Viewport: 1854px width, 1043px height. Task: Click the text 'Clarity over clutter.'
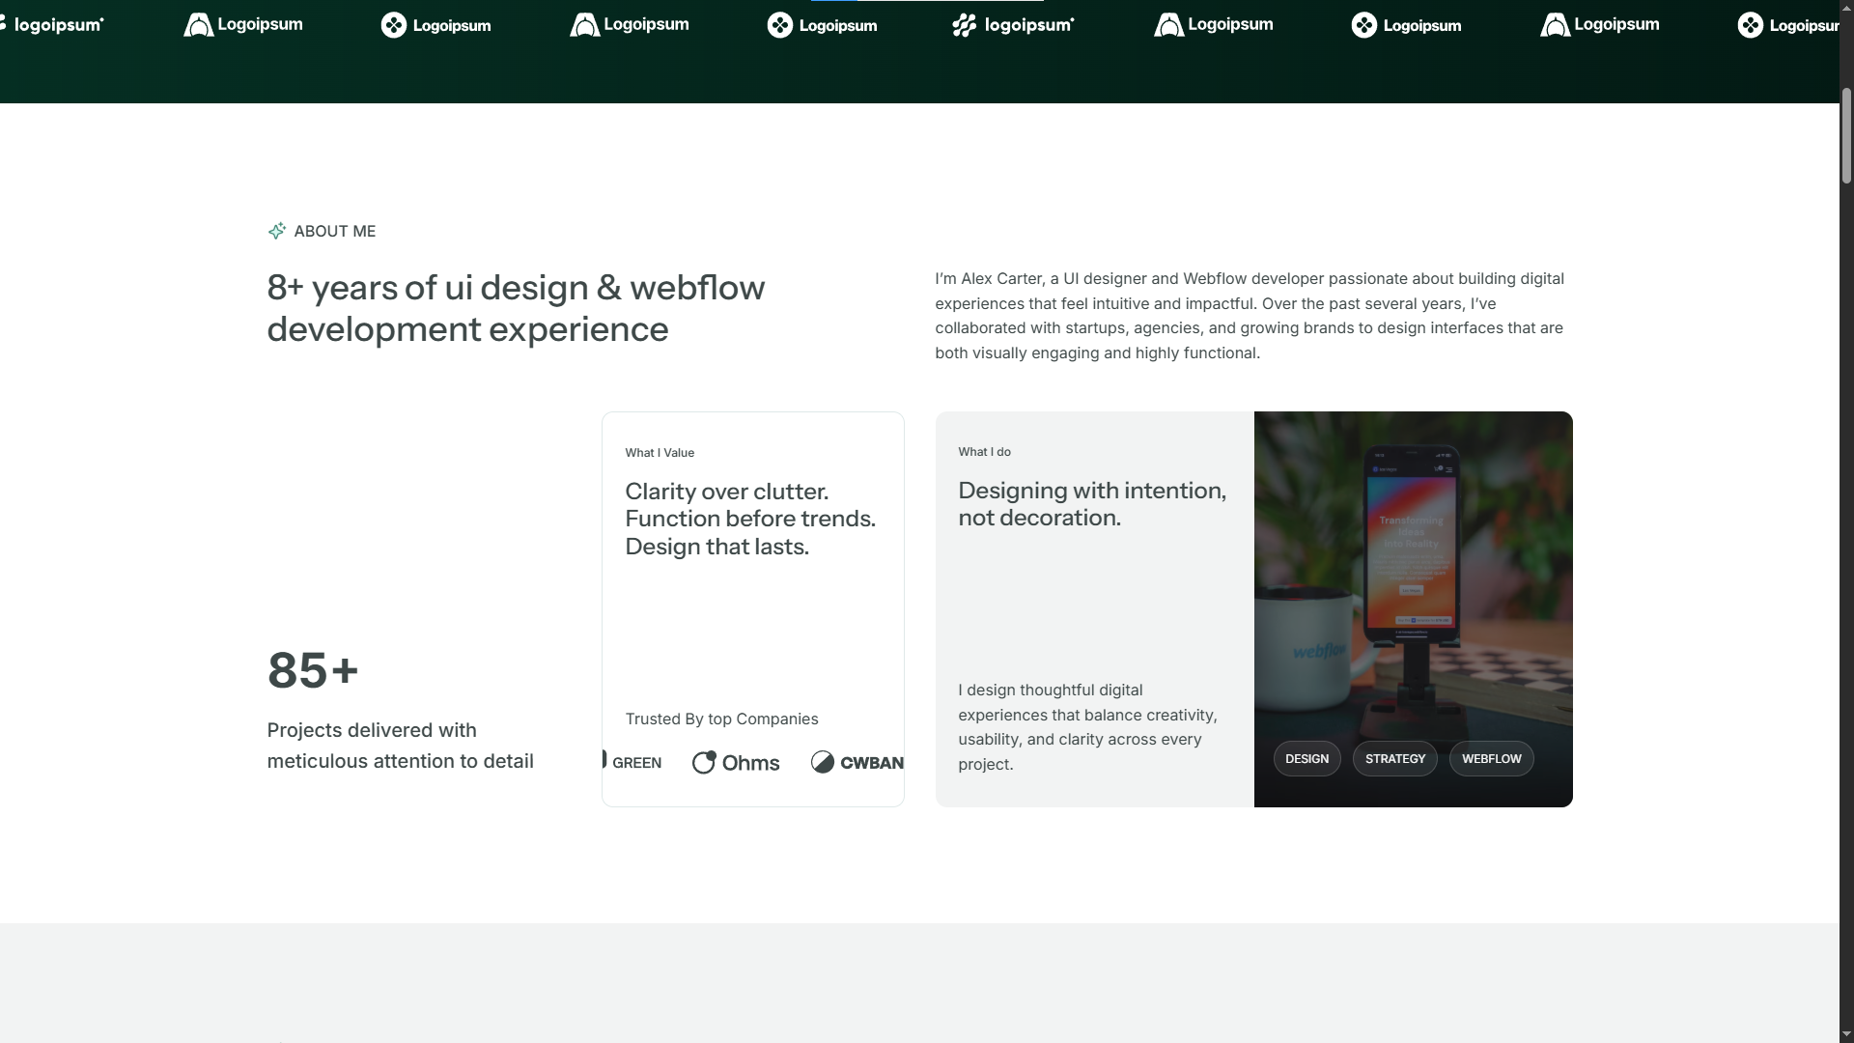tap(726, 492)
